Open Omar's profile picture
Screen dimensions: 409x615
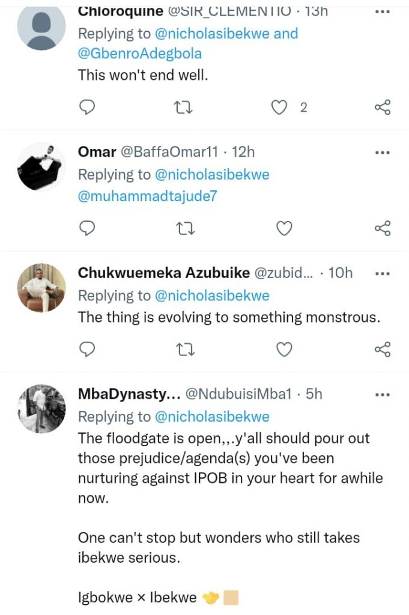coord(41,166)
